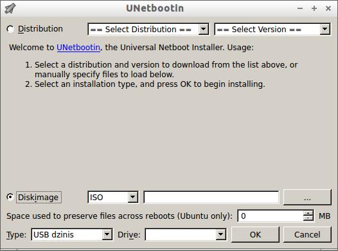Open the Type dropdown showing USB dzinis
The image size is (338, 251).
[x=72, y=235]
